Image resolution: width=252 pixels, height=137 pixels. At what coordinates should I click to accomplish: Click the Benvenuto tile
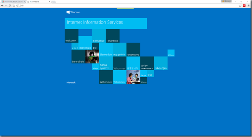[85, 43]
